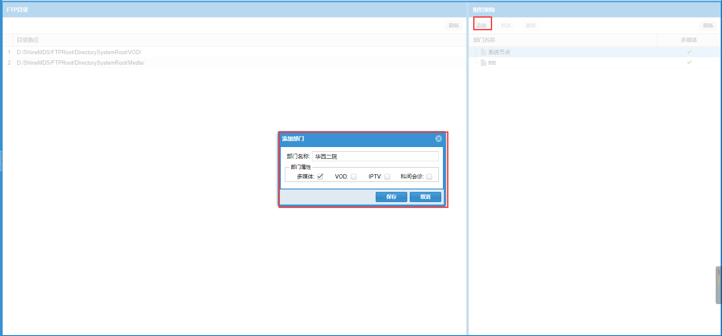Viewport: 722px width, 336px height.
Task: Click the green checkmark in 系统节点 row
Action: (x=689, y=52)
